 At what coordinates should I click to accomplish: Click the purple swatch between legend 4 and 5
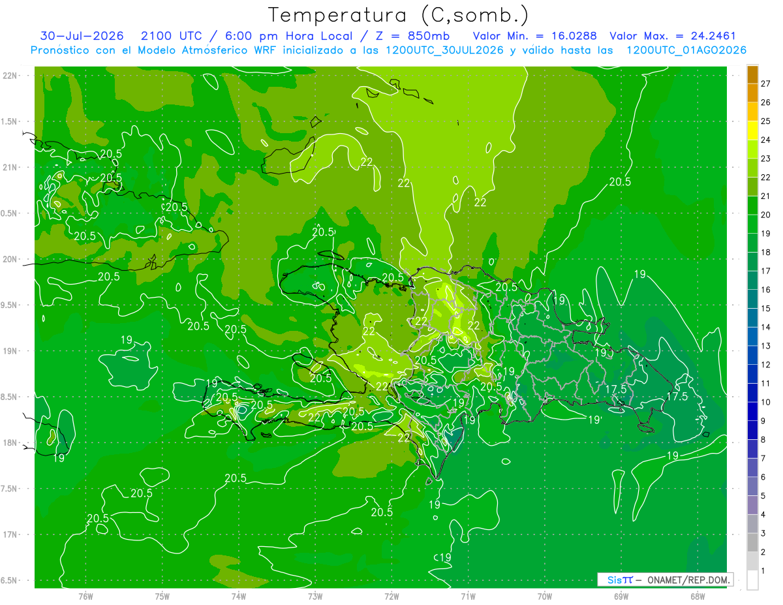coord(752,504)
